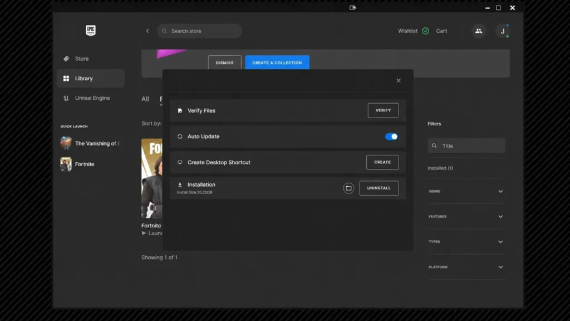
Task: Expand the Types filter
Action: pos(466,242)
